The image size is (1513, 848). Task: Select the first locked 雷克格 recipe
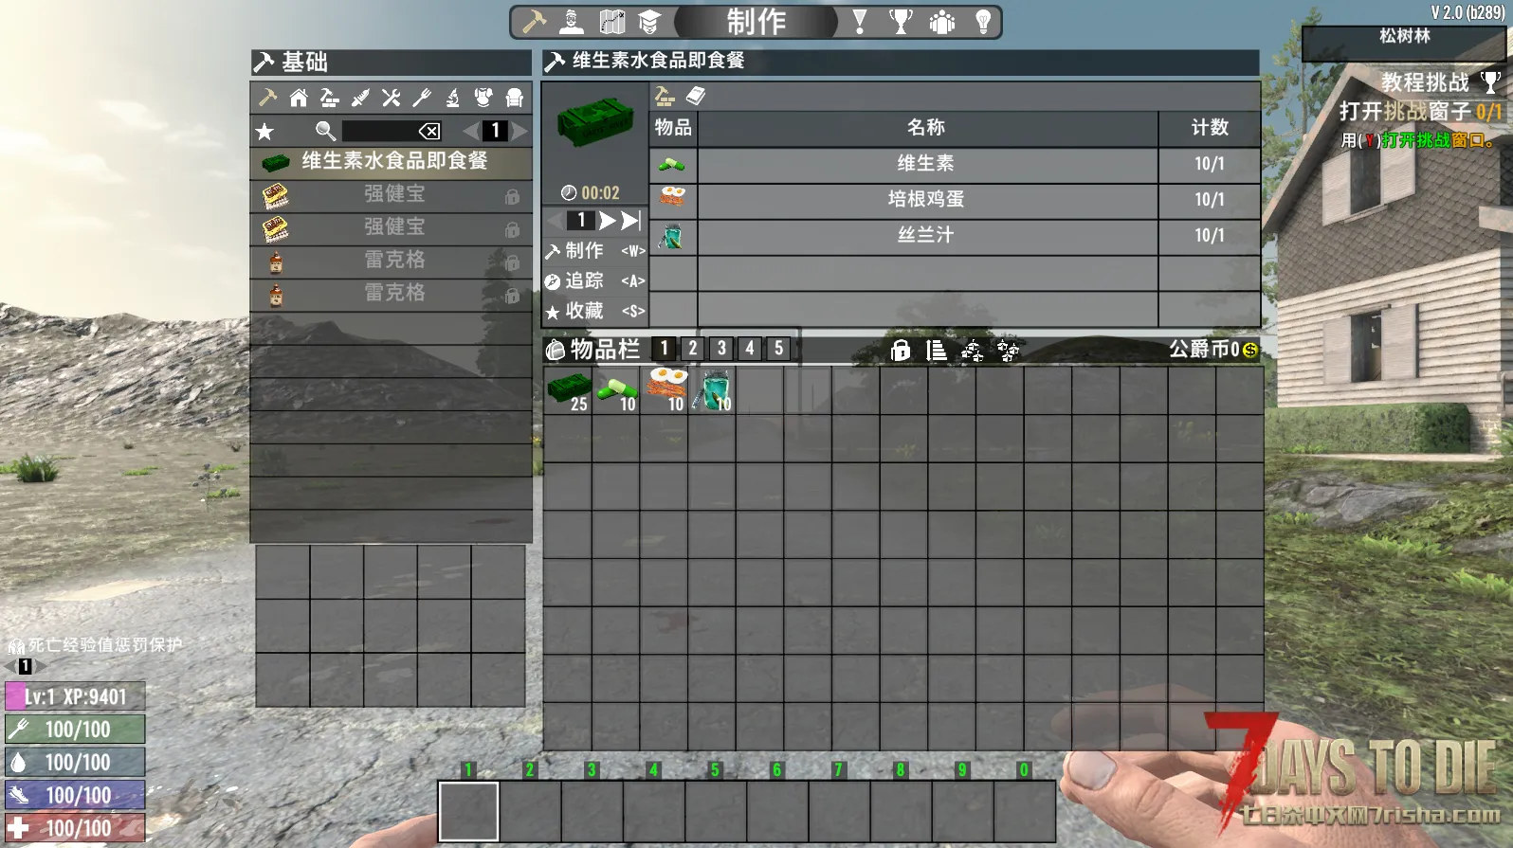pyautogui.click(x=391, y=262)
